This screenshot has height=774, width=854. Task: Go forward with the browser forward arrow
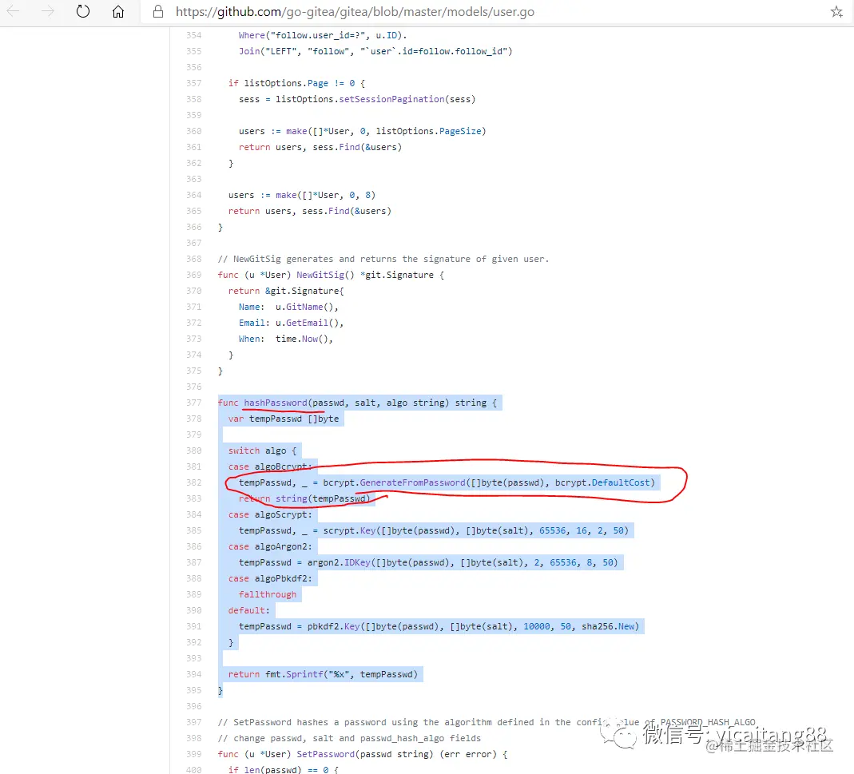(x=48, y=11)
